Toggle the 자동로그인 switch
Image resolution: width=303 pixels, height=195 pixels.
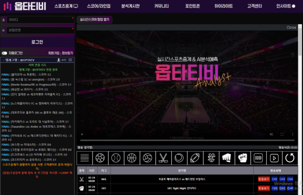click(x=5, y=53)
